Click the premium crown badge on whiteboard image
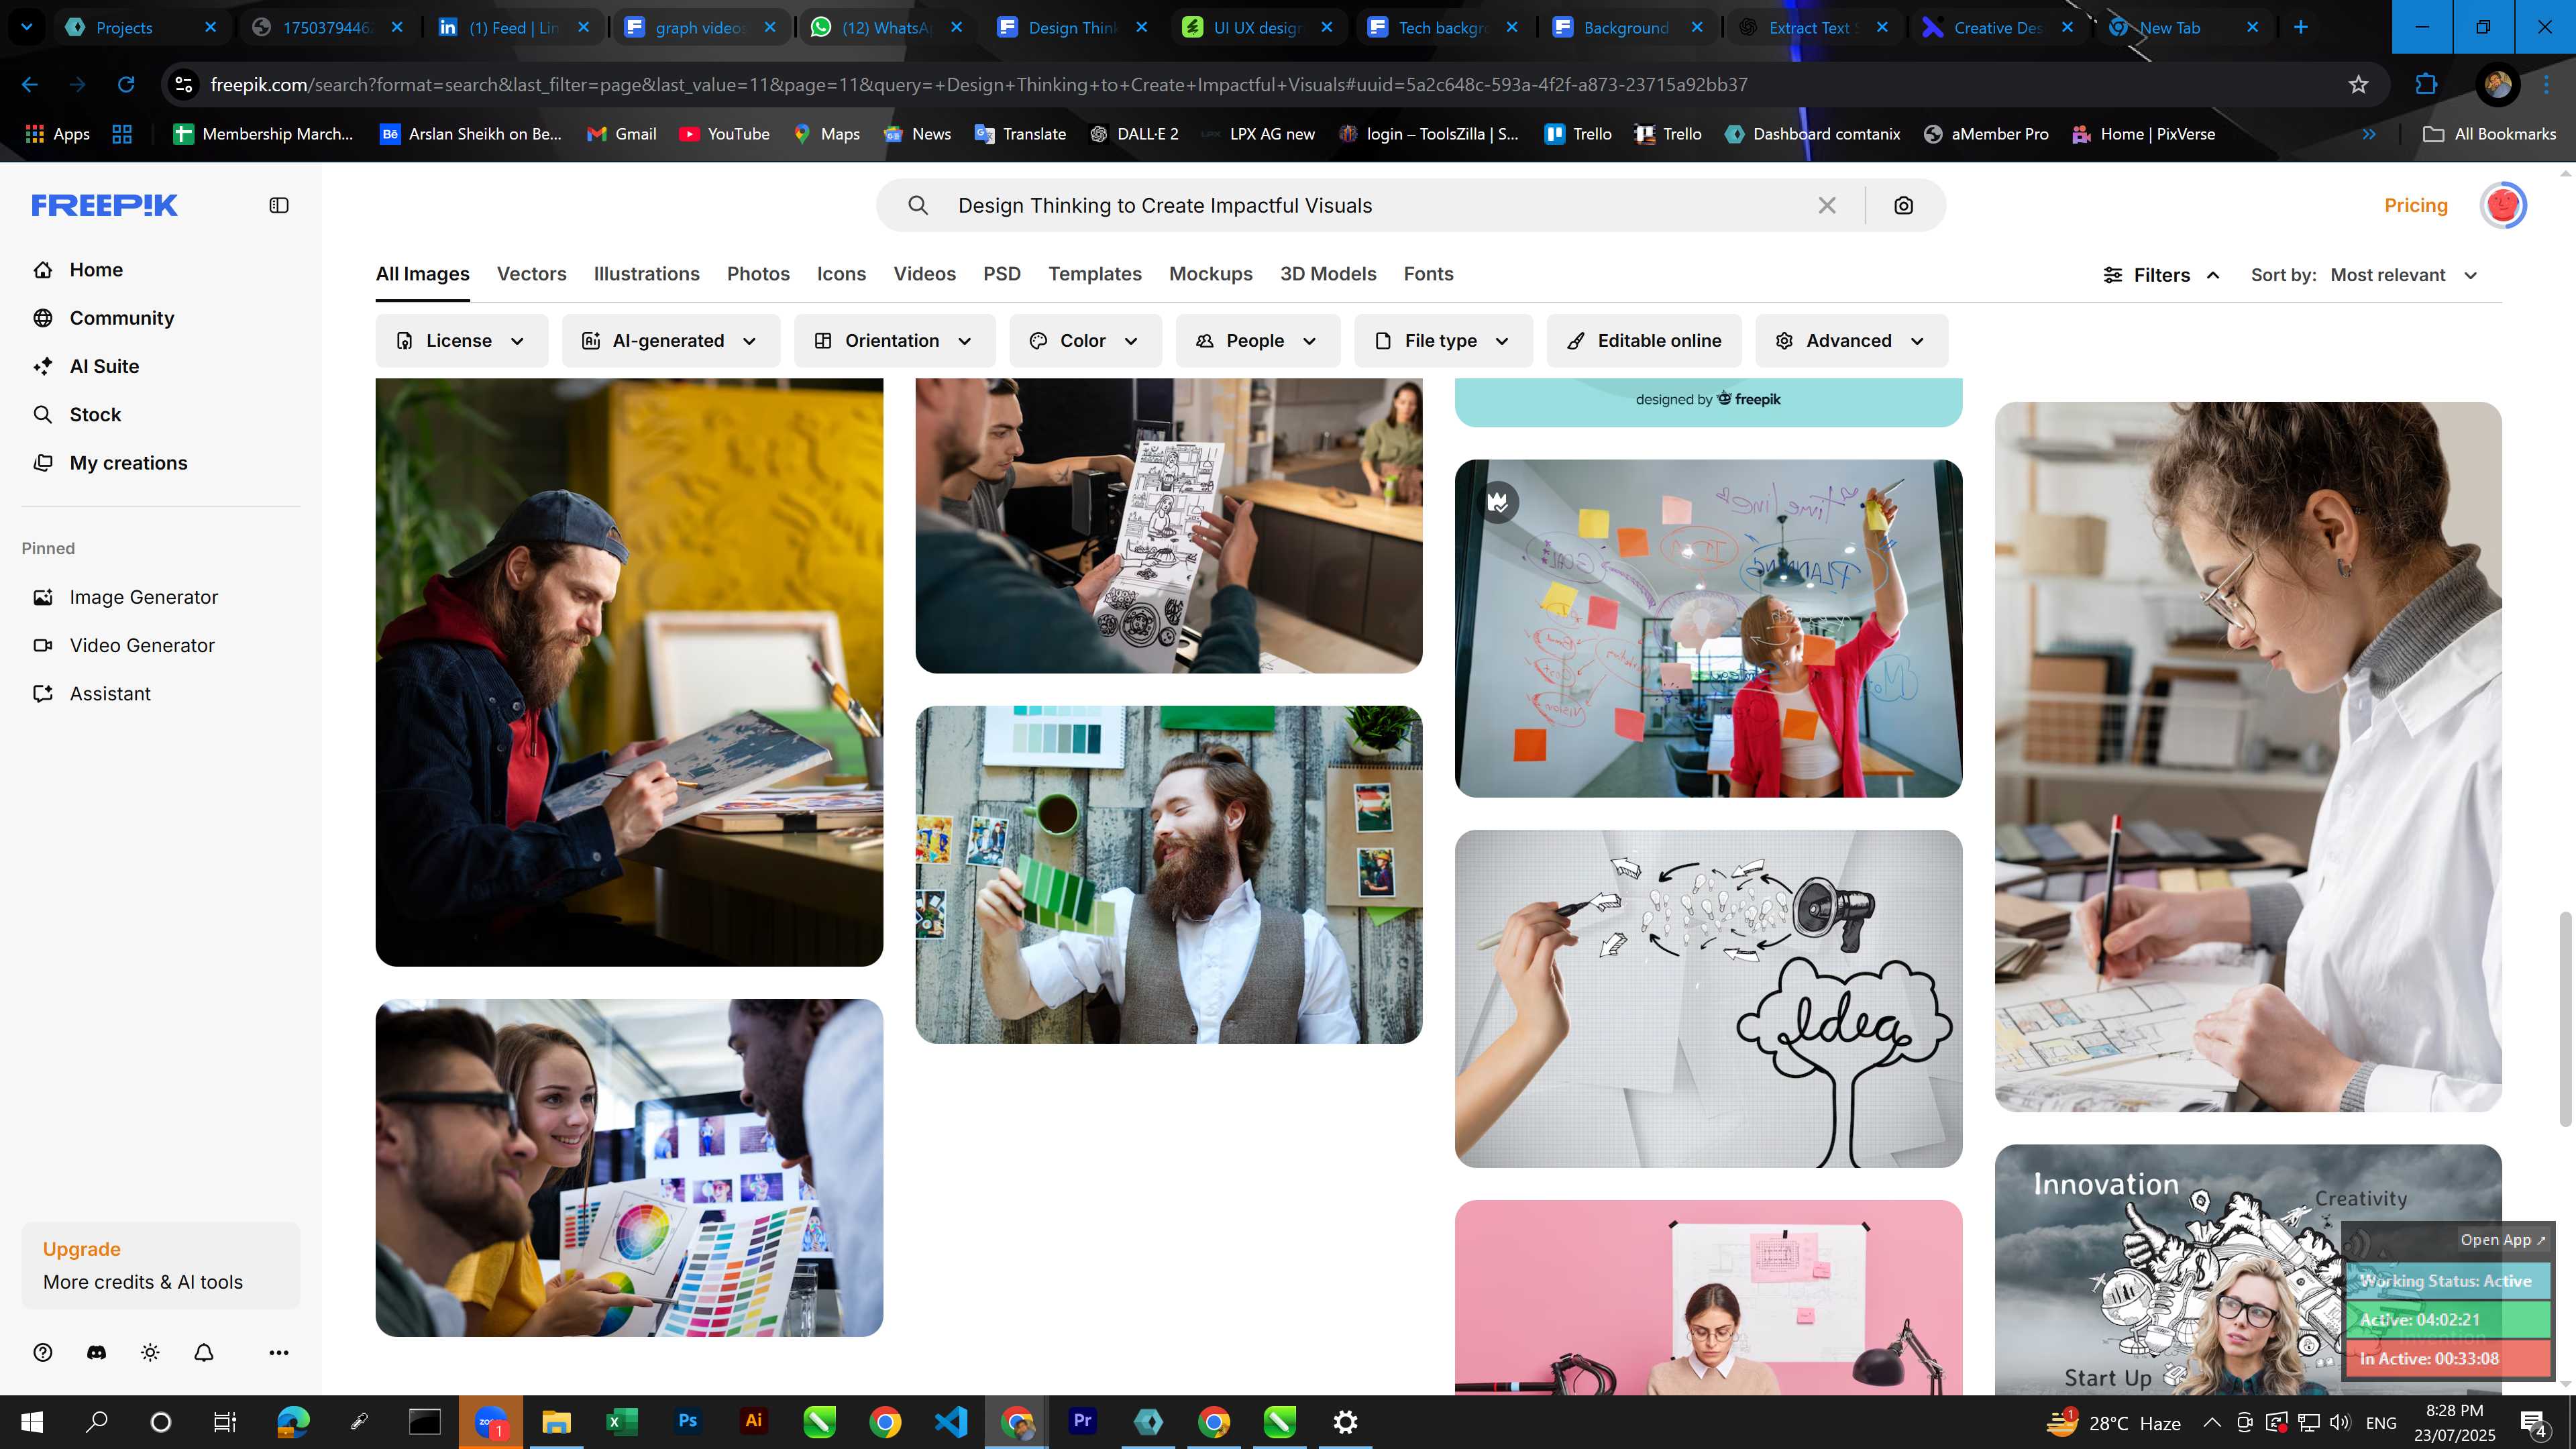 click(x=1498, y=502)
